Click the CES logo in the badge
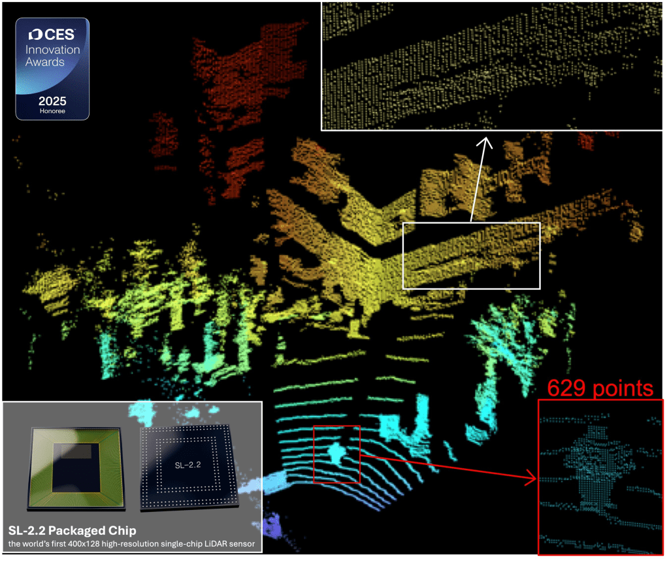This screenshot has height=561, width=669. (x=52, y=34)
